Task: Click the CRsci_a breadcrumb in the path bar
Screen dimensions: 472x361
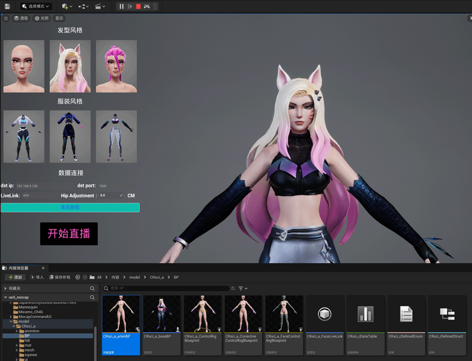Action: [x=157, y=277]
